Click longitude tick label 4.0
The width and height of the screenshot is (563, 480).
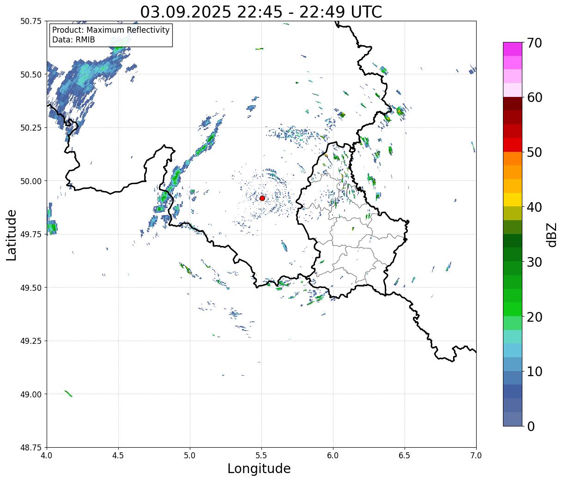pyautogui.click(x=47, y=455)
